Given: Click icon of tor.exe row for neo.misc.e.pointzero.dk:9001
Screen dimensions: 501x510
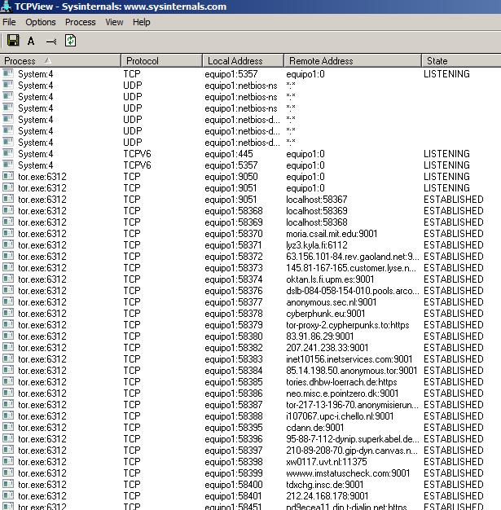Looking at the screenshot, I should point(8,393).
